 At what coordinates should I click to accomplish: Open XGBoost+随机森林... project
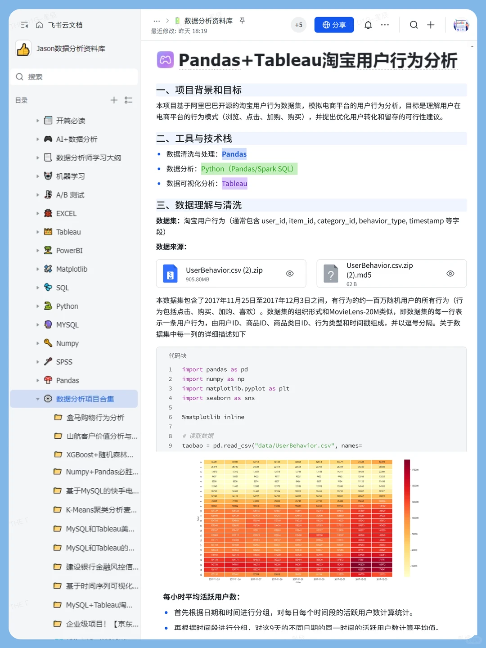[x=100, y=454]
